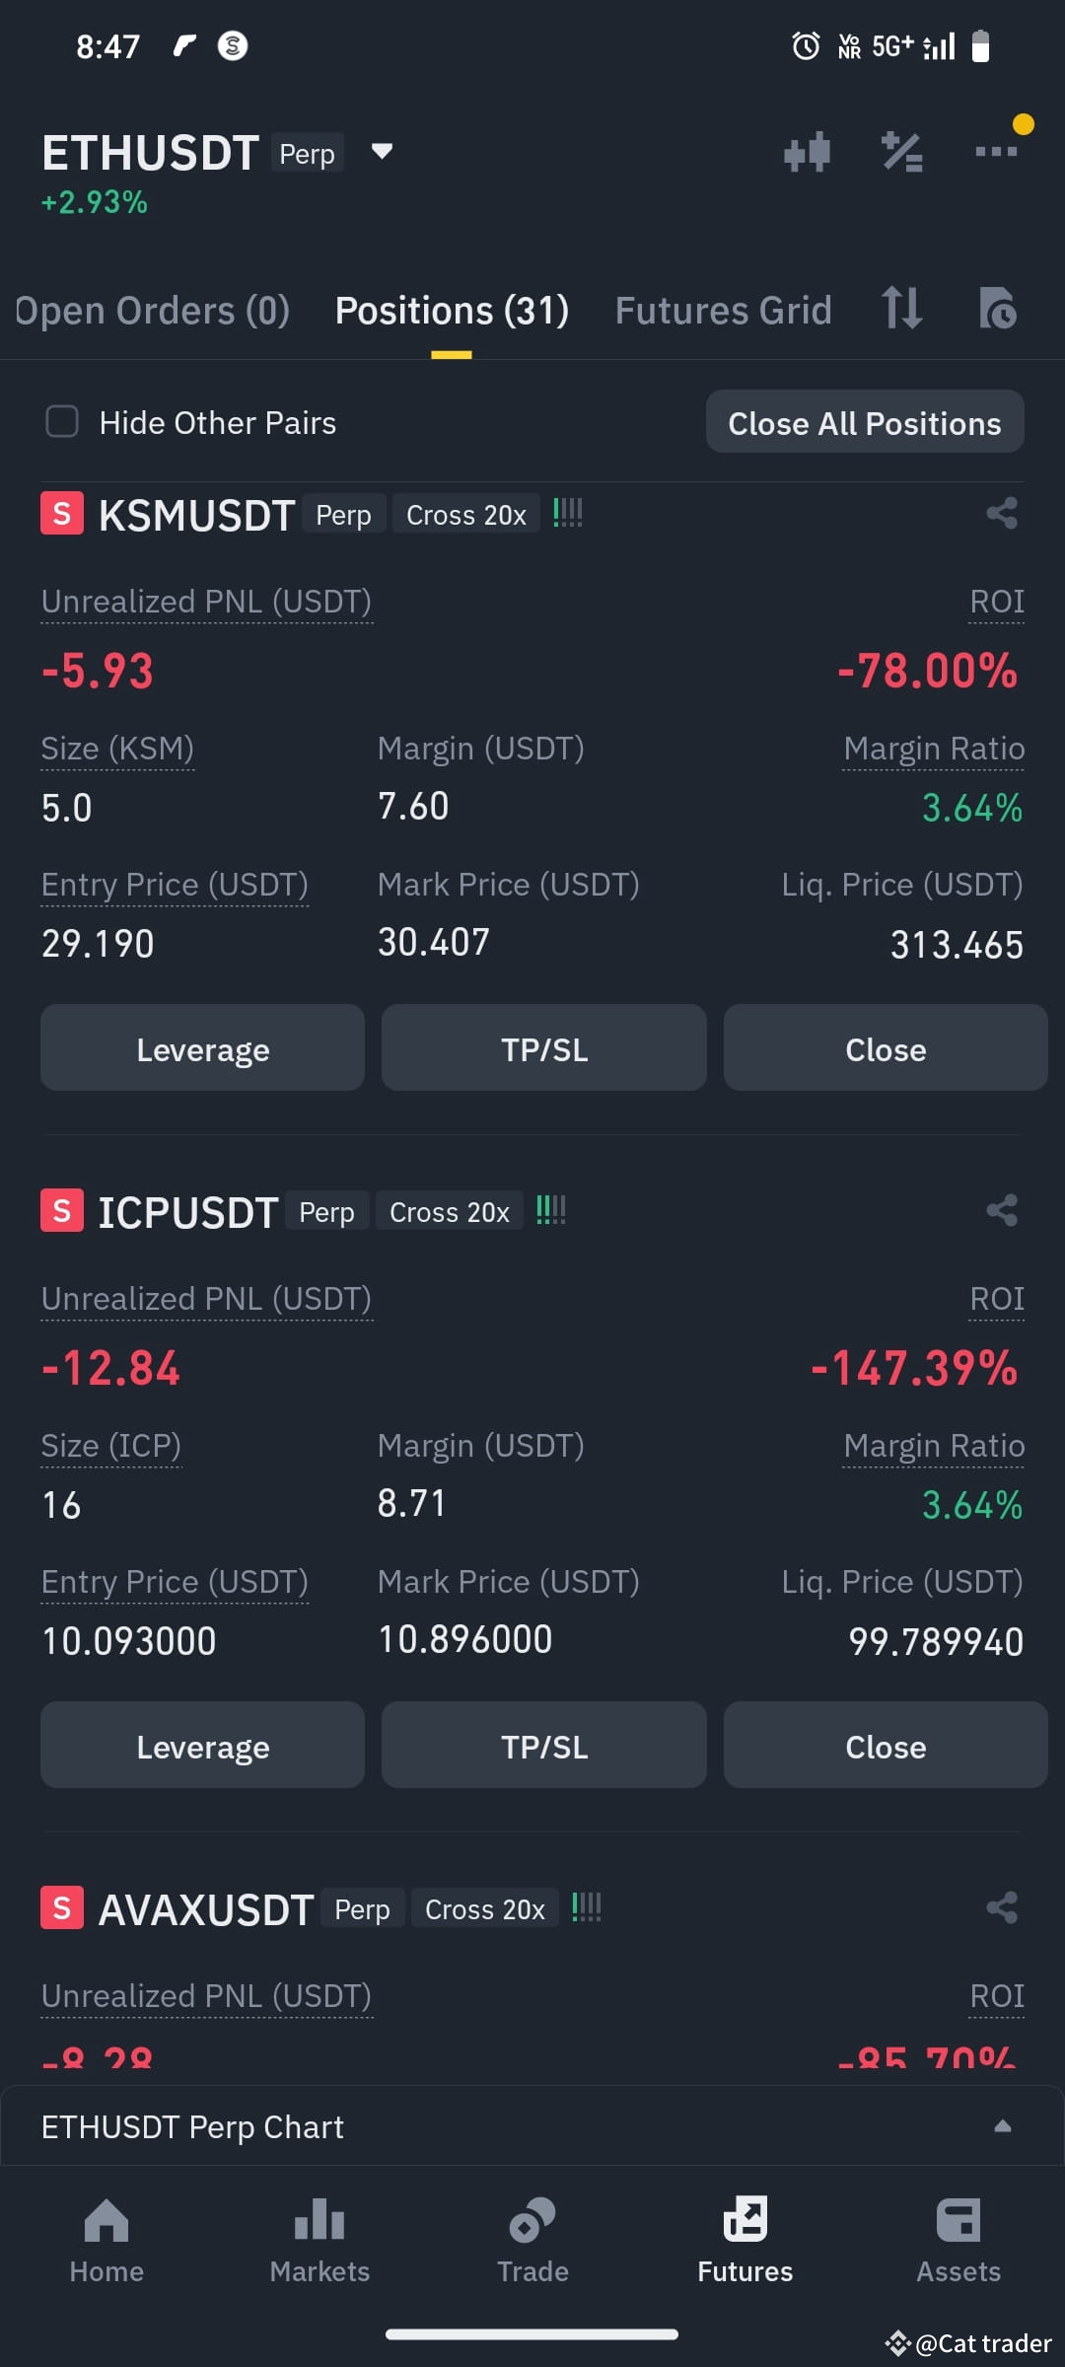Go to Markets in bottom navigation
The width and height of the screenshot is (1065, 2367).
(319, 2241)
